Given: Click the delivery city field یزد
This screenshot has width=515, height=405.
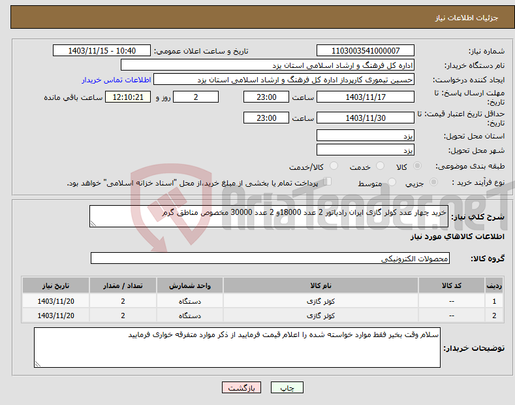Looking at the screenshot, I should point(366,150).
